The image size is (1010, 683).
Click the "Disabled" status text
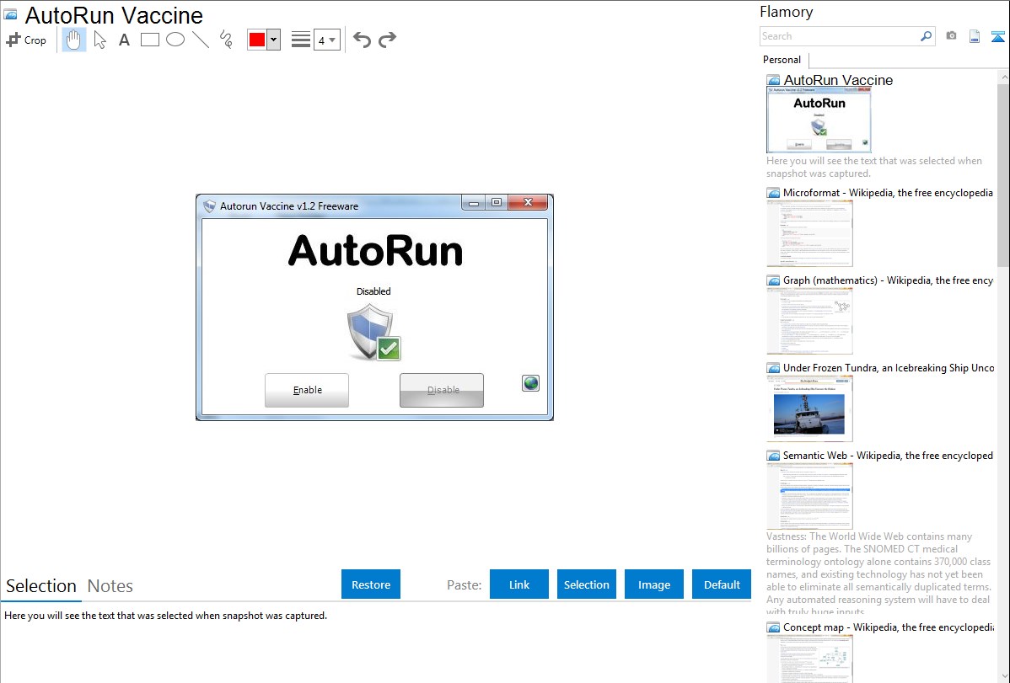click(373, 291)
